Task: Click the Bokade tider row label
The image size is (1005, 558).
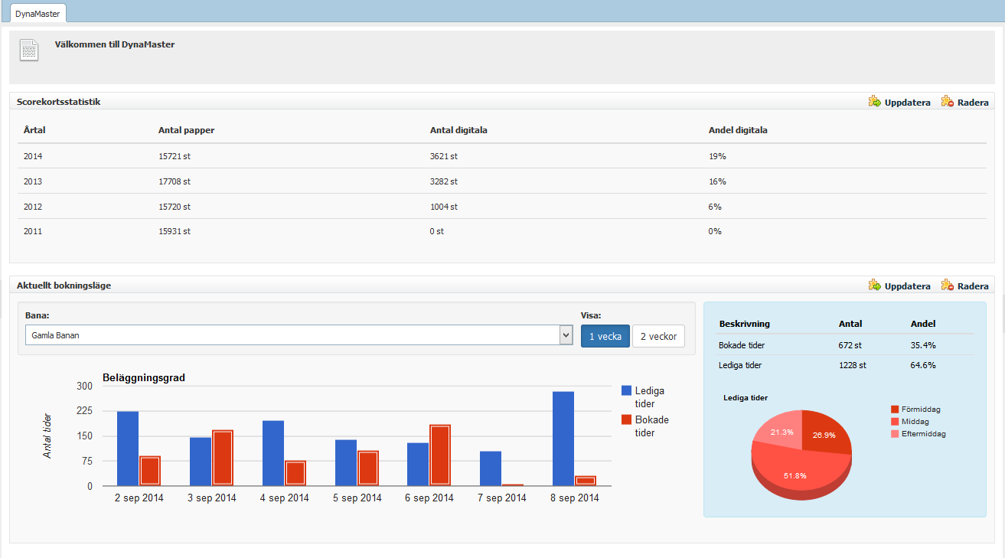Action: click(742, 345)
